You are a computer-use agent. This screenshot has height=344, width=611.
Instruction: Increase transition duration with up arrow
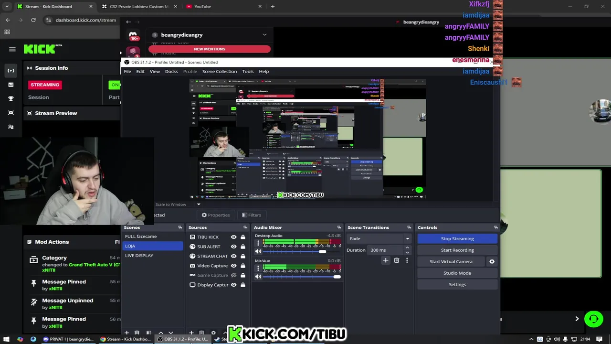(x=407, y=248)
